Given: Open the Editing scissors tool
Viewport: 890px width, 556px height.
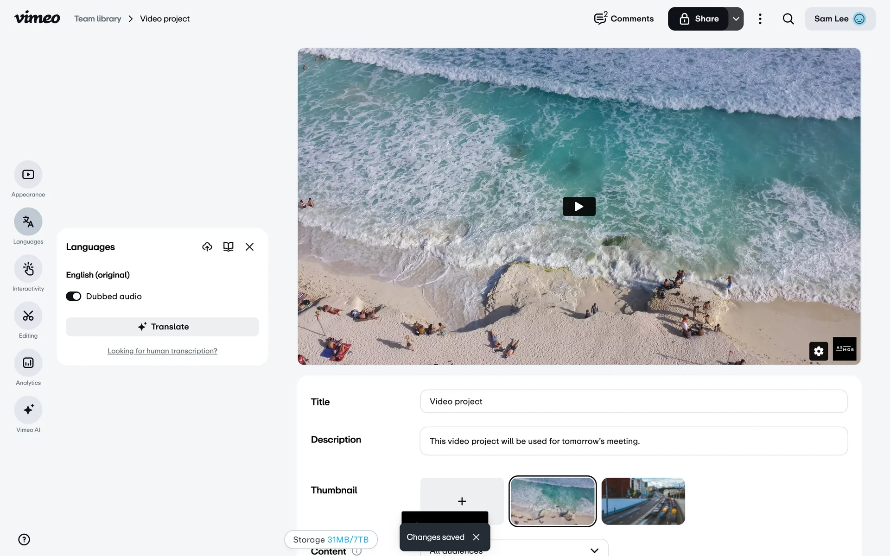Looking at the screenshot, I should click(x=28, y=316).
